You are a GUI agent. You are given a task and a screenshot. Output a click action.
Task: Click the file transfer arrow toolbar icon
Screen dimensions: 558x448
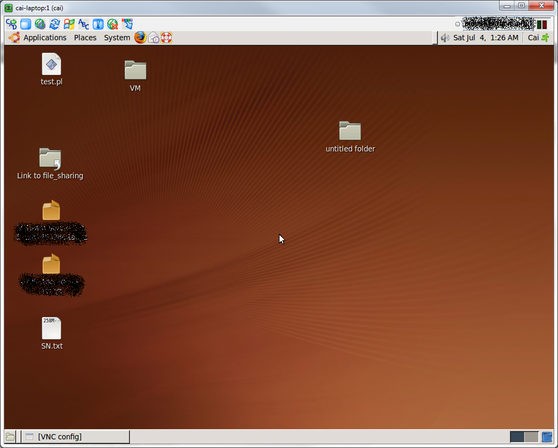coord(127,24)
